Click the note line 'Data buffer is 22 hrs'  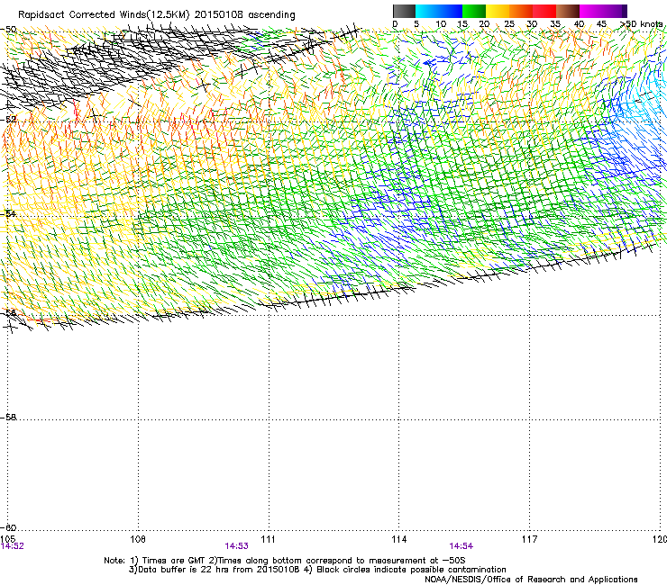(317, 570)
